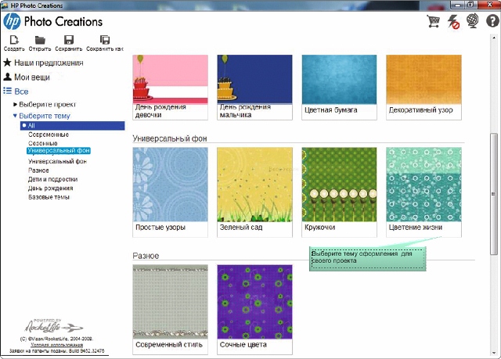Click the HP logo

click(x=12, y=22)
